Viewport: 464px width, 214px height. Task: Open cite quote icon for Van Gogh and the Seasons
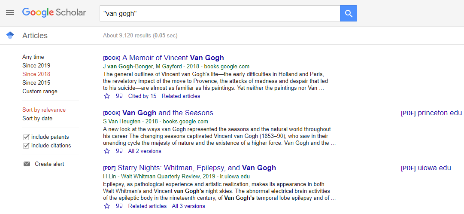[119, 151]
